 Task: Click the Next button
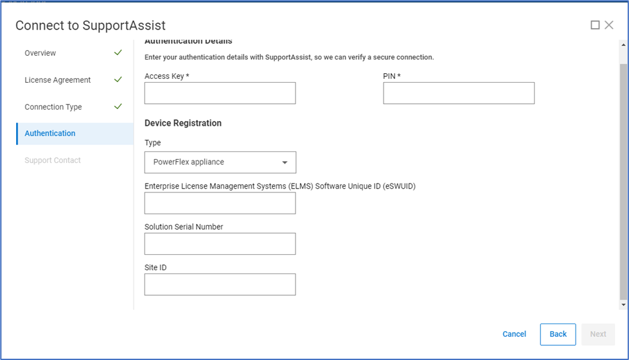tap(598, 334)
